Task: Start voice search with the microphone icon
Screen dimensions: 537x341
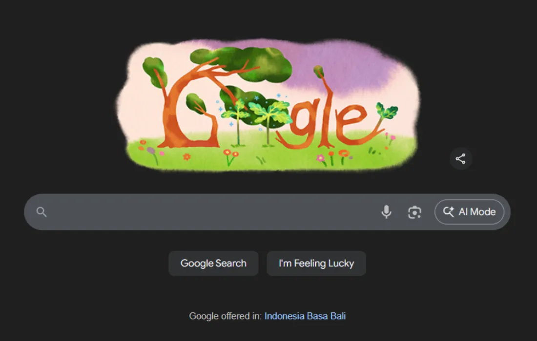Action: point(386,212)
